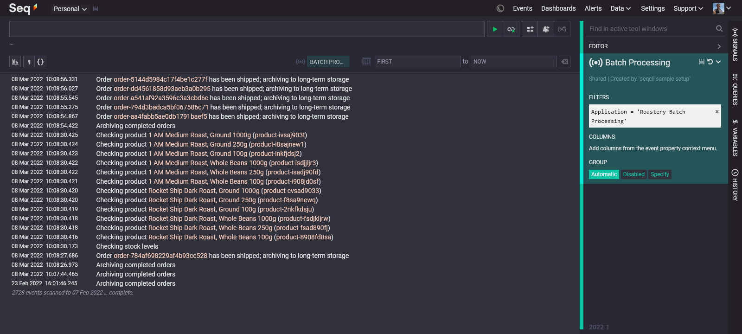The height and width of the screenshot is (334, 742).
Task: Go to Dashboards page
Action: click(x=558, y=8)
